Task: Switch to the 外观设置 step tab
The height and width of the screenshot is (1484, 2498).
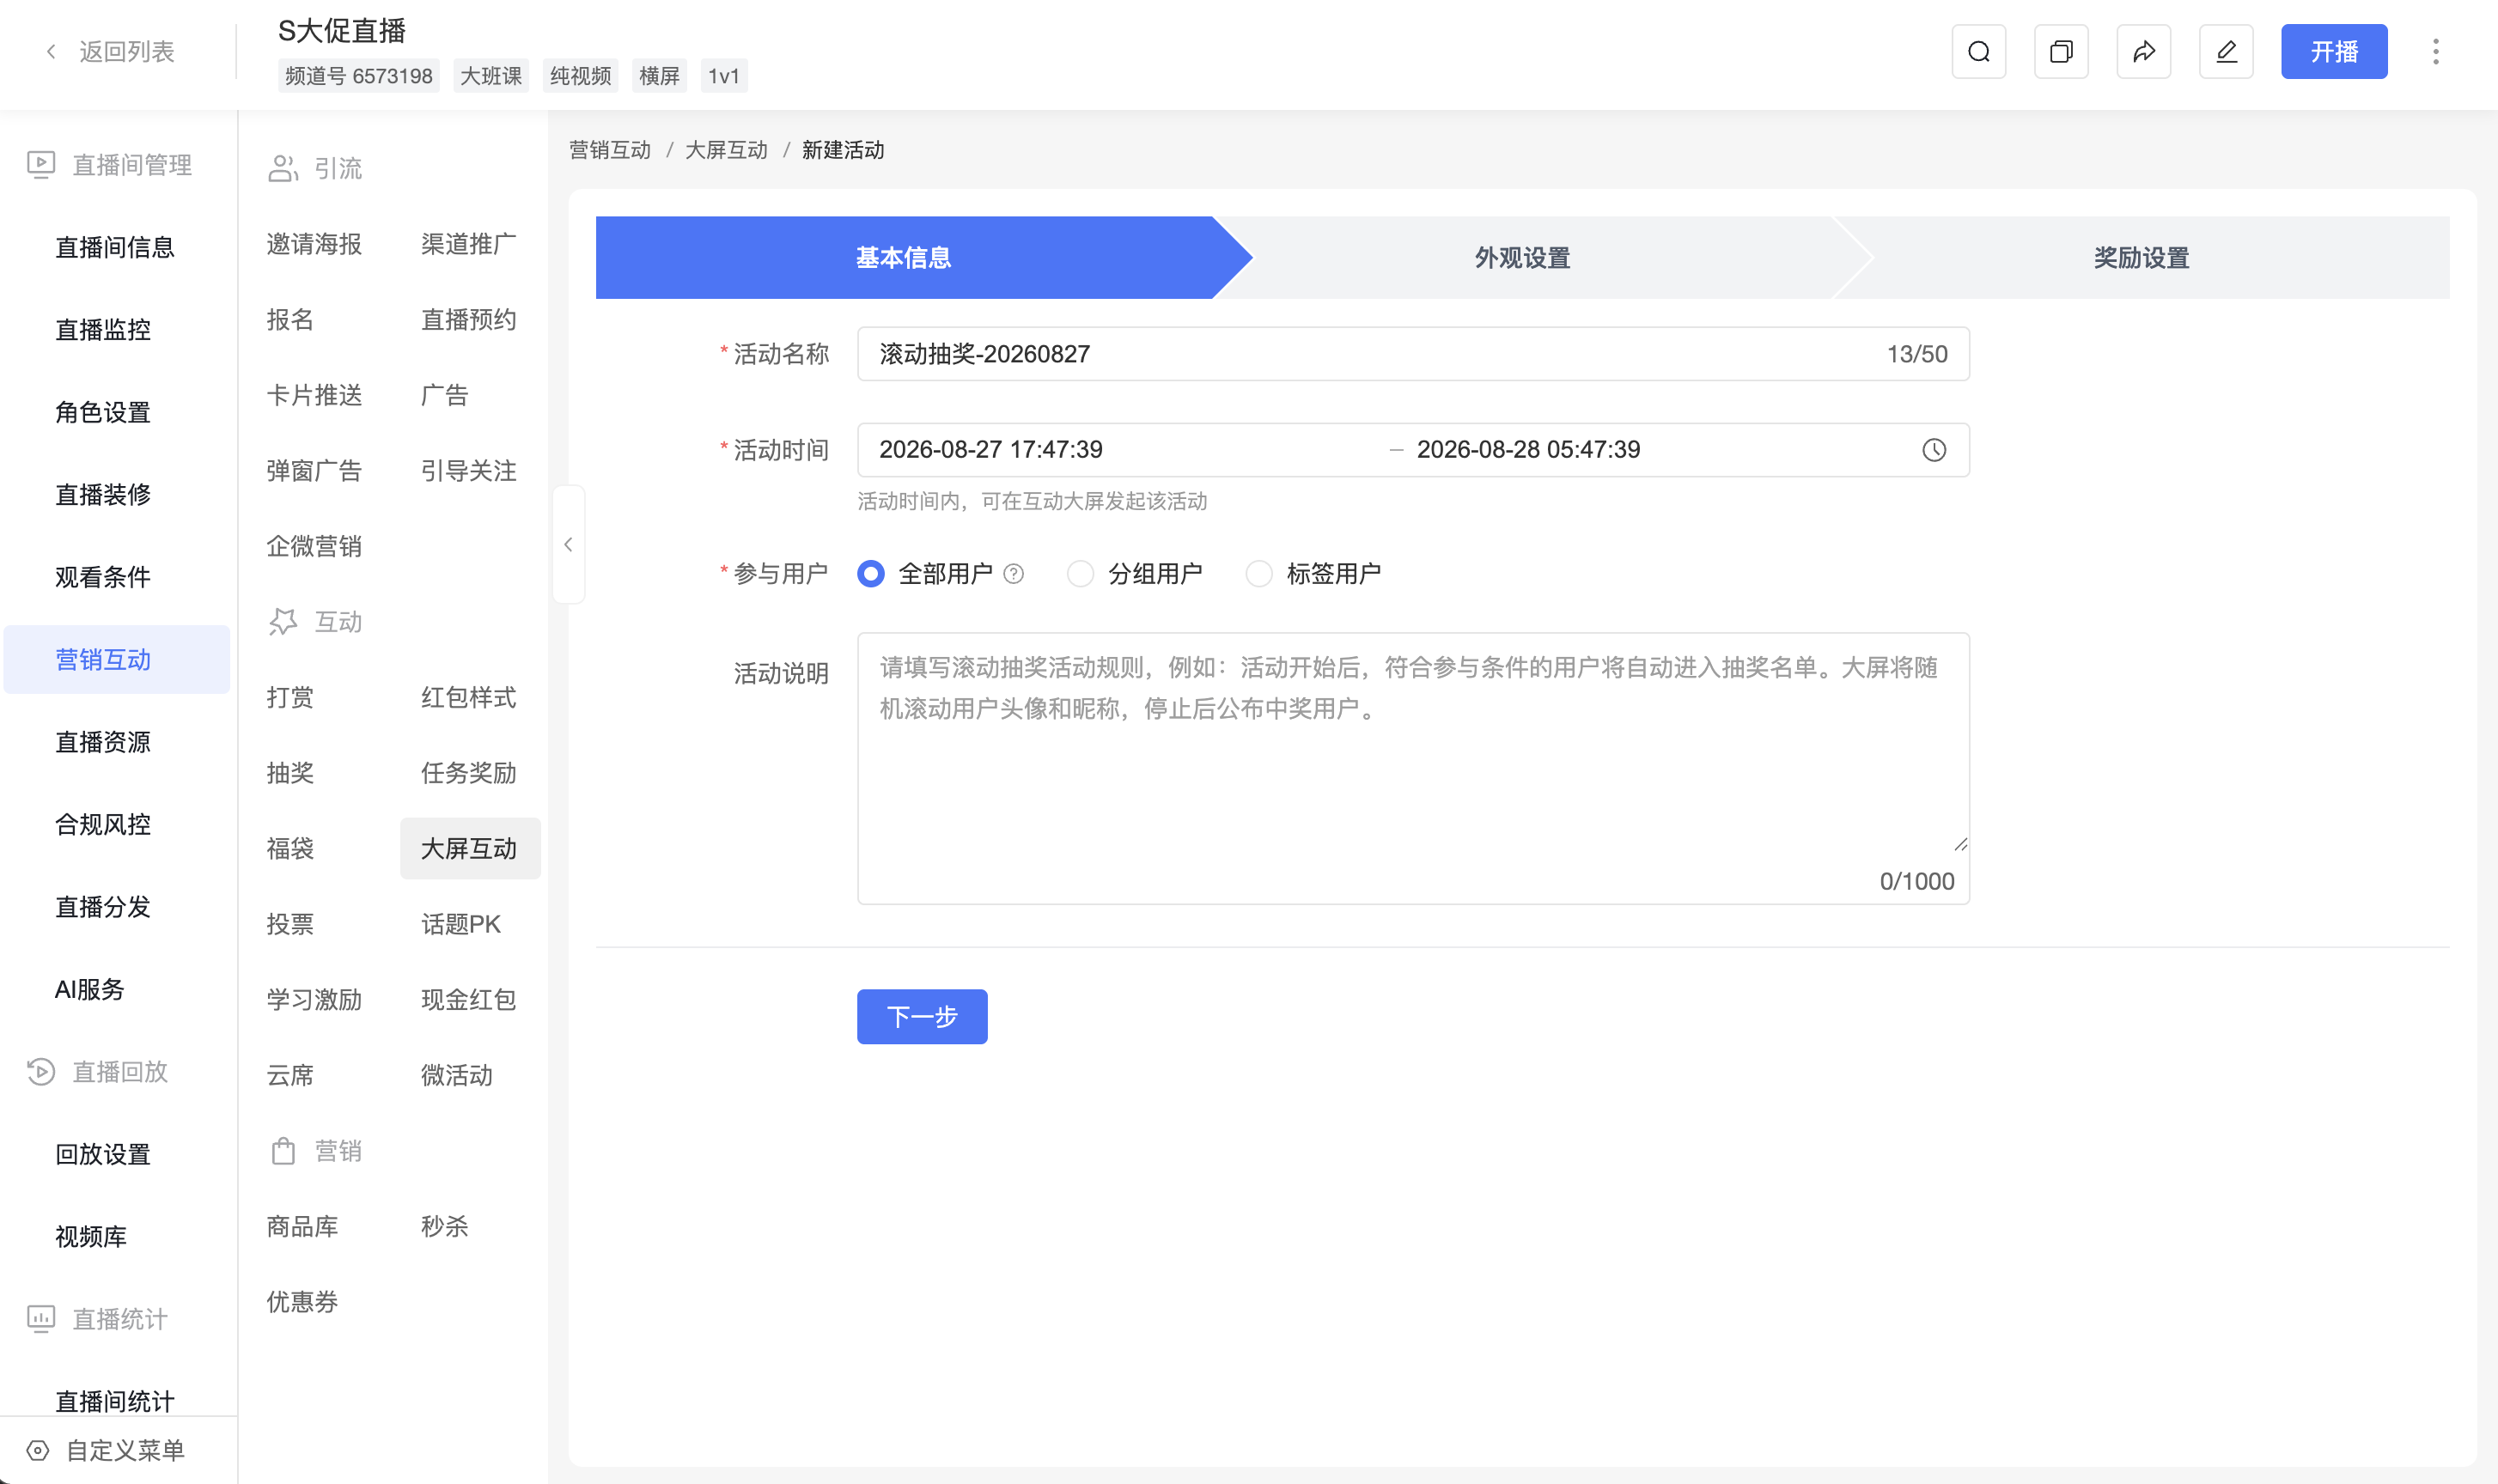Action: coord(1522,257)
